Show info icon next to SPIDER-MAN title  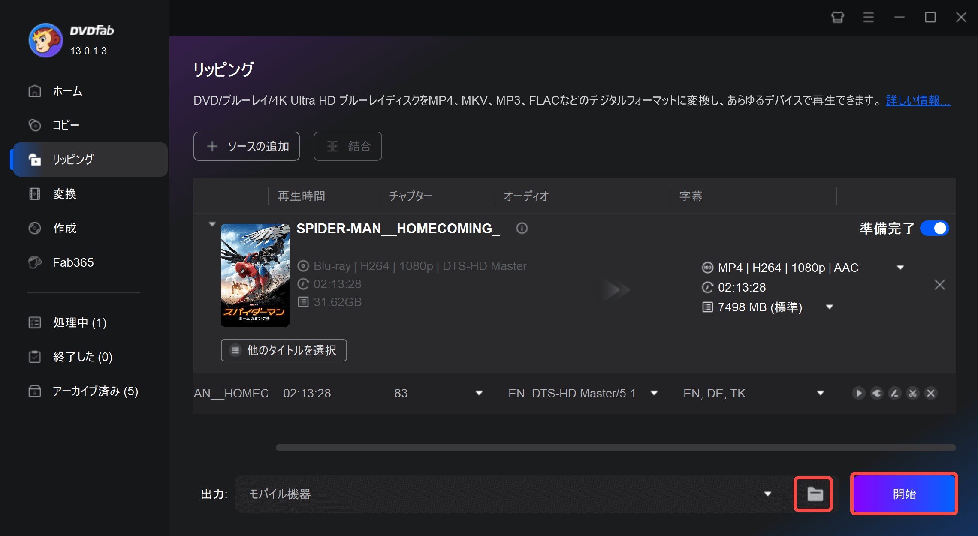(x=522, y=228)
